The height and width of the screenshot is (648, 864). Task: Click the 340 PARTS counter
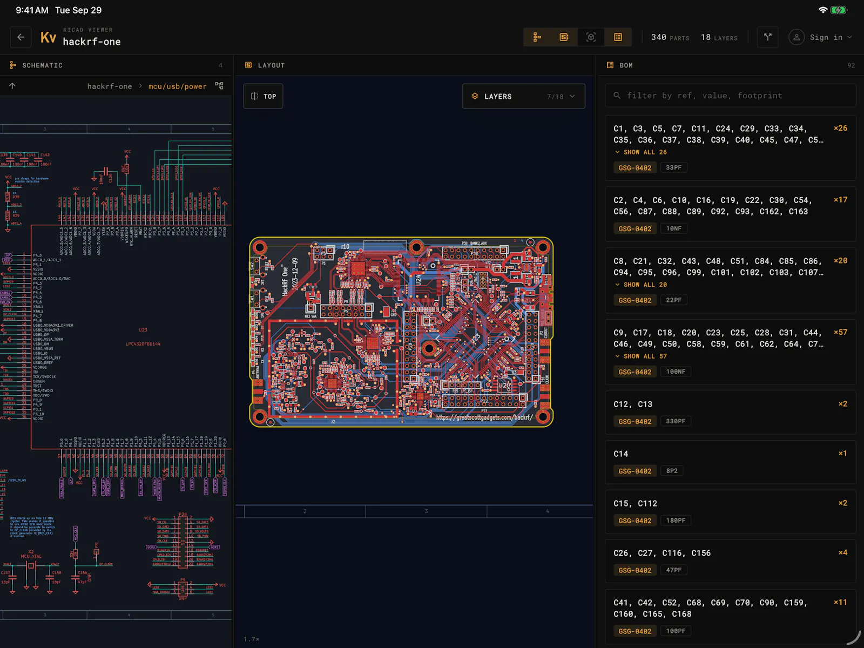[670, 37]
